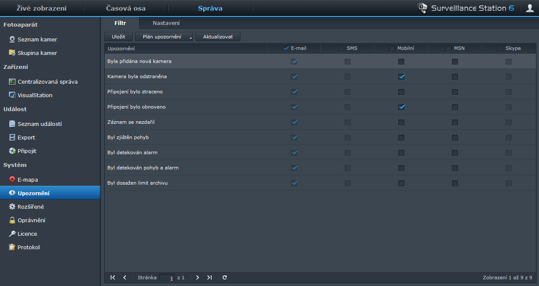Image resolution: width=539 pixels, height=286 pixels.
Task: Select the Filtr tab
Action: (120, 23)
